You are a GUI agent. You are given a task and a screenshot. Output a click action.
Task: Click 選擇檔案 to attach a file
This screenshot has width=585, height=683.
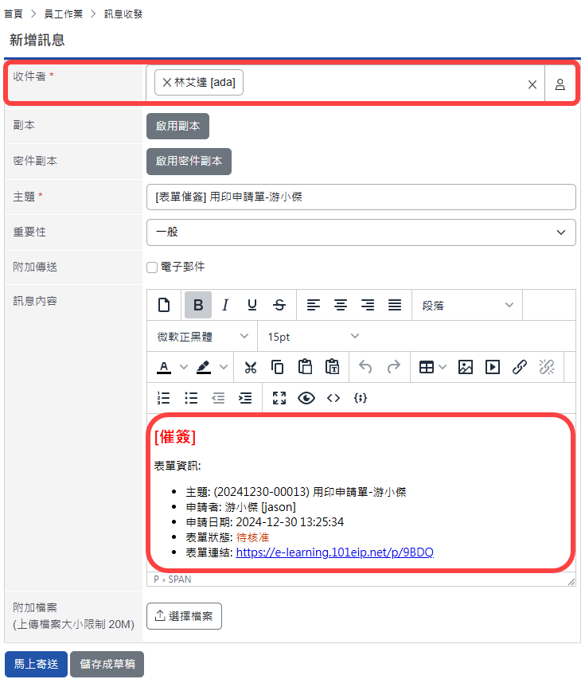pyautogui.click(x=185, y=616)
